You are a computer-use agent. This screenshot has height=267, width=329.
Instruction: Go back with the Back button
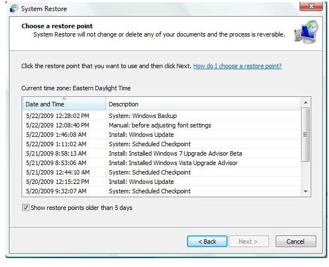[x=207, y=242]
